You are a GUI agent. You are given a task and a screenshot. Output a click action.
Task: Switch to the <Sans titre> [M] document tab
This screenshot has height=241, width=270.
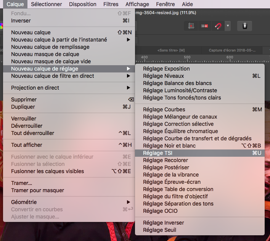(x=171, y=50)
